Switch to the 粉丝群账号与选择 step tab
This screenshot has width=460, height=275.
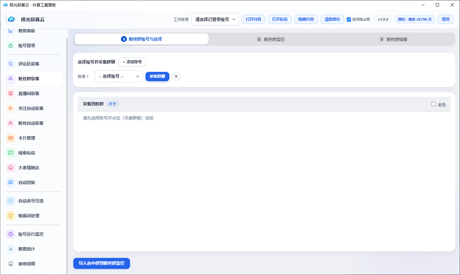[x=142, y=39]
